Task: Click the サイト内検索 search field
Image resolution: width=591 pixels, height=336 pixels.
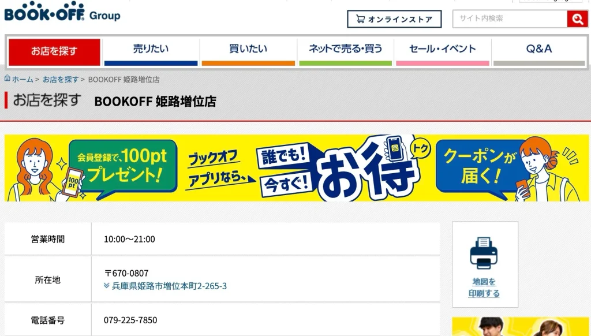Action: [x=510, y=18]
